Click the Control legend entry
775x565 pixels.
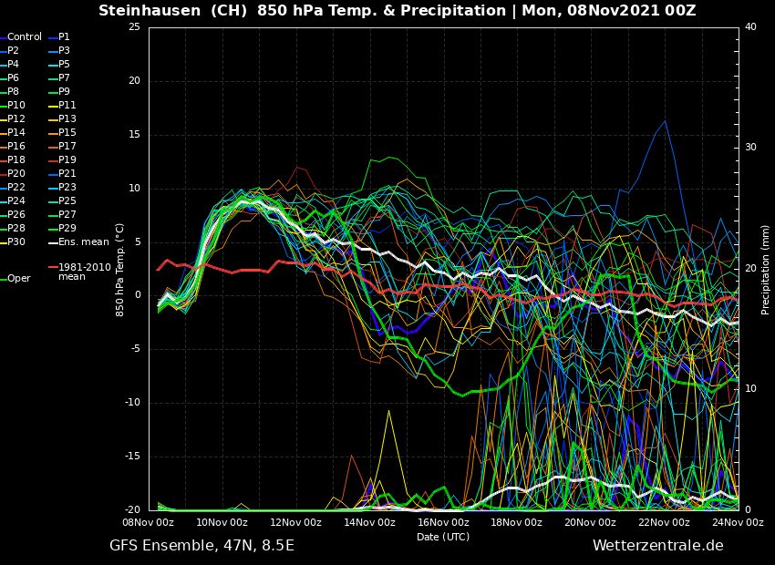click(x=25, y=37)
